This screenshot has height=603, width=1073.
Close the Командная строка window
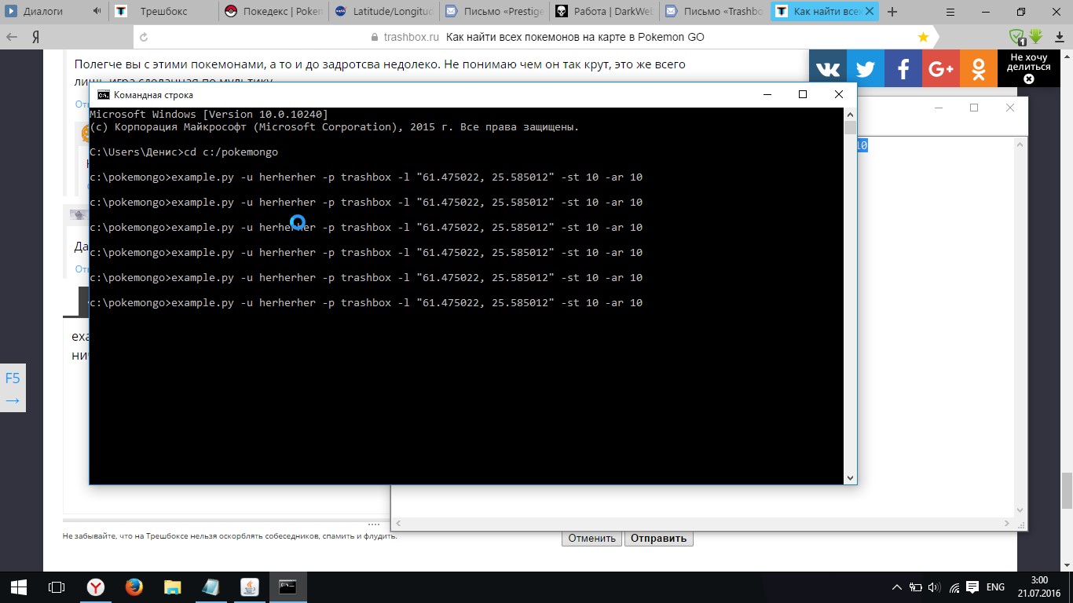(838, 94)
